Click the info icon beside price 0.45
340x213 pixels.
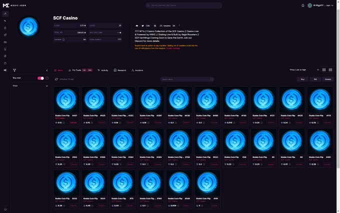(x=92, y=205)
